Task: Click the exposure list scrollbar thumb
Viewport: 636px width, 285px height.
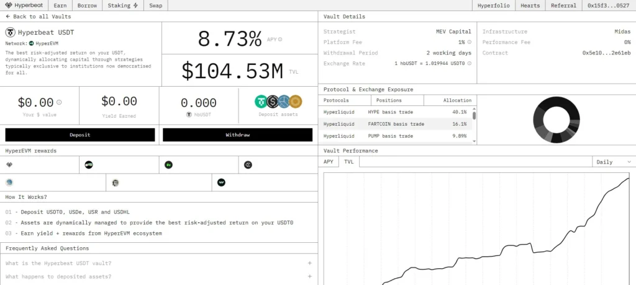Action: (474, 116)
